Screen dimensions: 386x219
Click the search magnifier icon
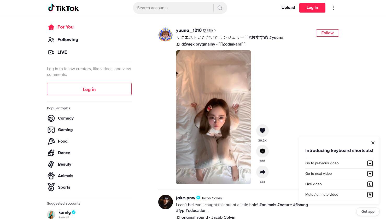220,8
